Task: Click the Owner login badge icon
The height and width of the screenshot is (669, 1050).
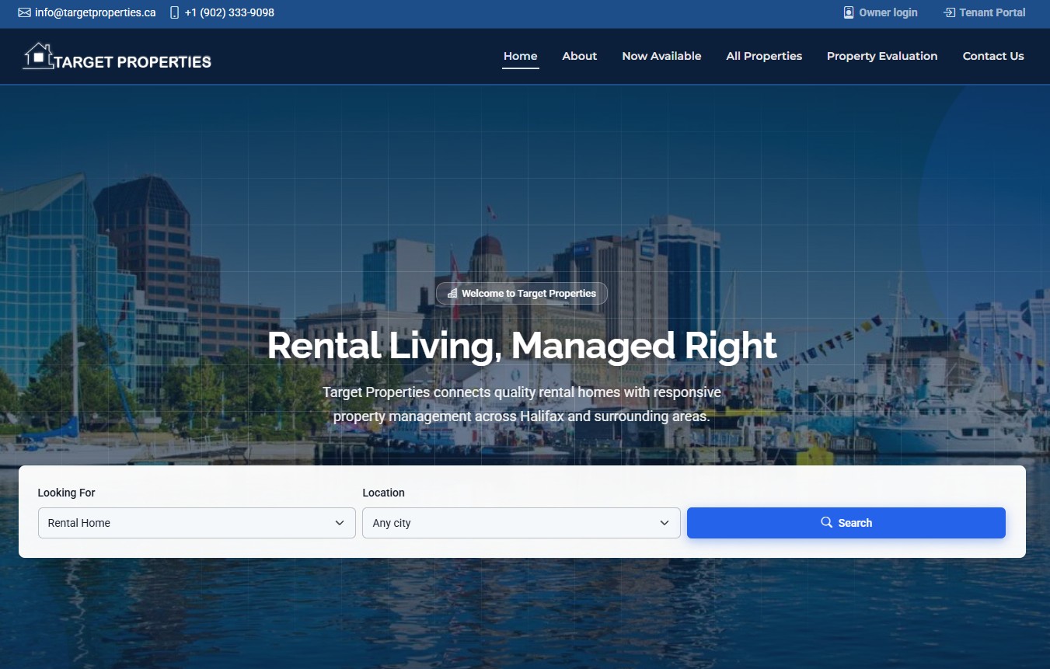Action: point(849,12)
